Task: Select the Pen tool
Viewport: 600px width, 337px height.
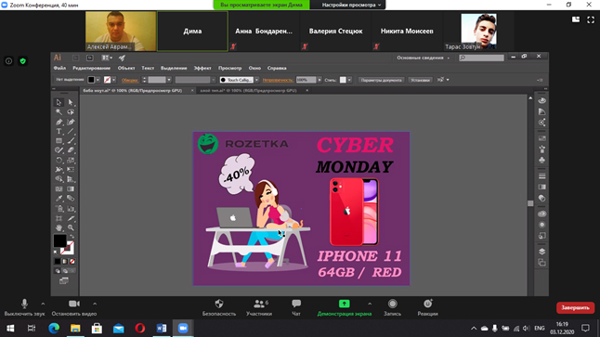Action: click(x=59, y=122)
